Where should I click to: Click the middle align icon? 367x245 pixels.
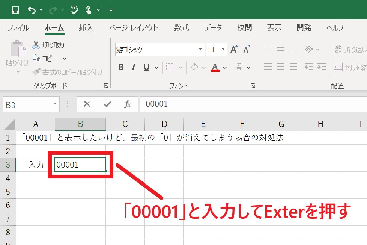click(x=281, y=49)
